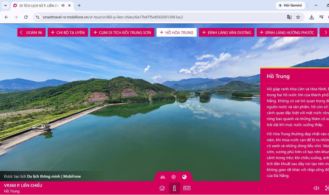Translate this page icon

(289, 17)
